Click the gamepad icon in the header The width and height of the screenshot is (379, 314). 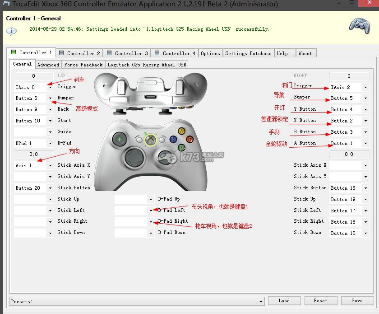click(x=359, y=26)
